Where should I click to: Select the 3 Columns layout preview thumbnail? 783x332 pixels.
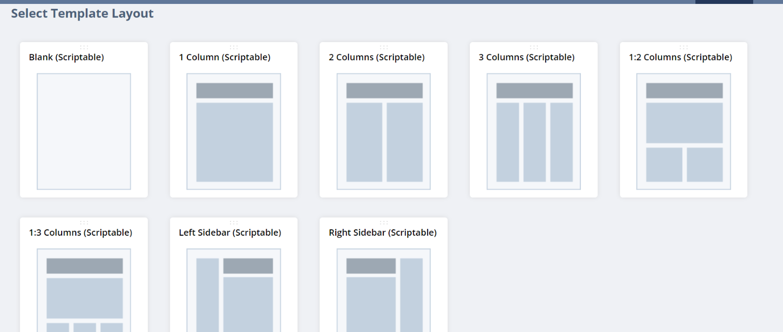533,131
